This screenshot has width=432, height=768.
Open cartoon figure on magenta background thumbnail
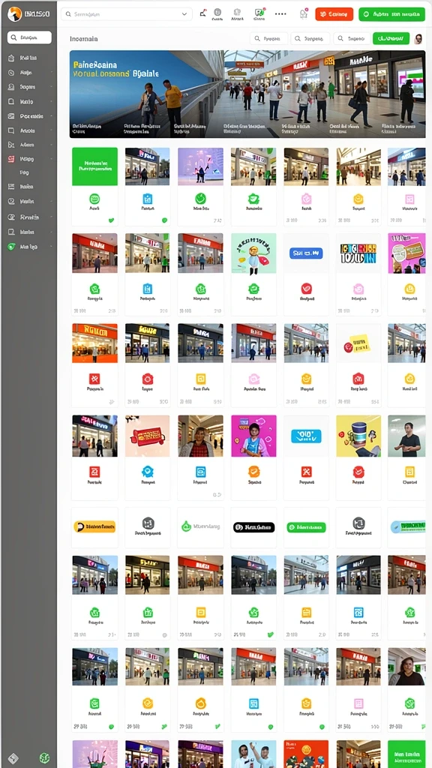[253, 436]
